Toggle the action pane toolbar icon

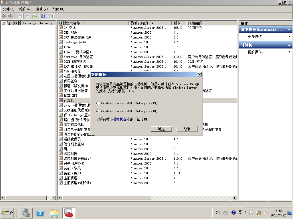pyautogui.click(x=50, y=16)
